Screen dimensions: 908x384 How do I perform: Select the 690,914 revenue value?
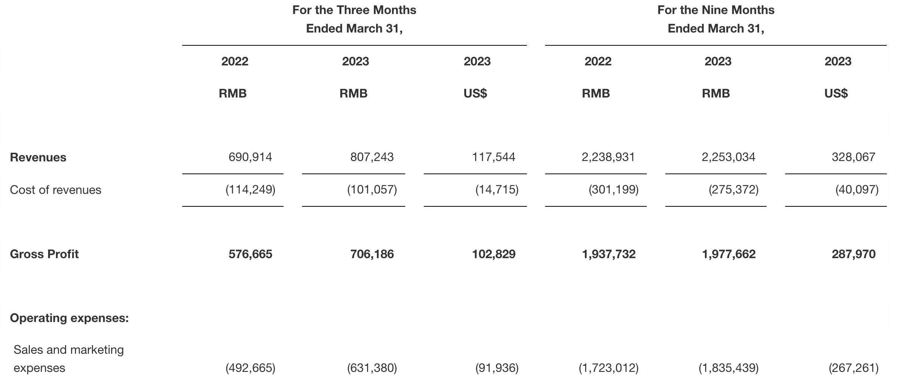250,157
